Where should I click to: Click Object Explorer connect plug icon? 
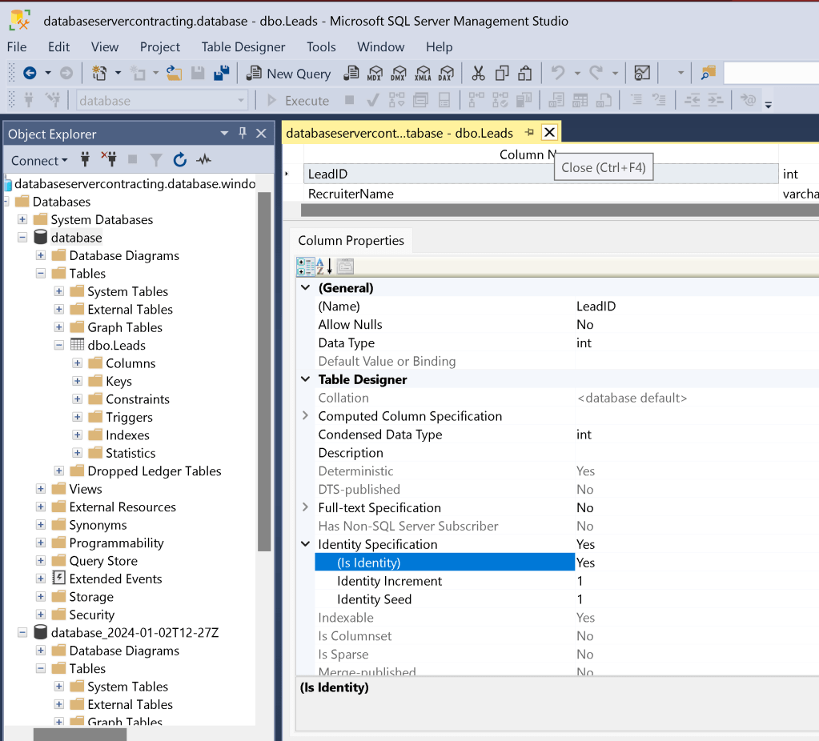point(85,159)
